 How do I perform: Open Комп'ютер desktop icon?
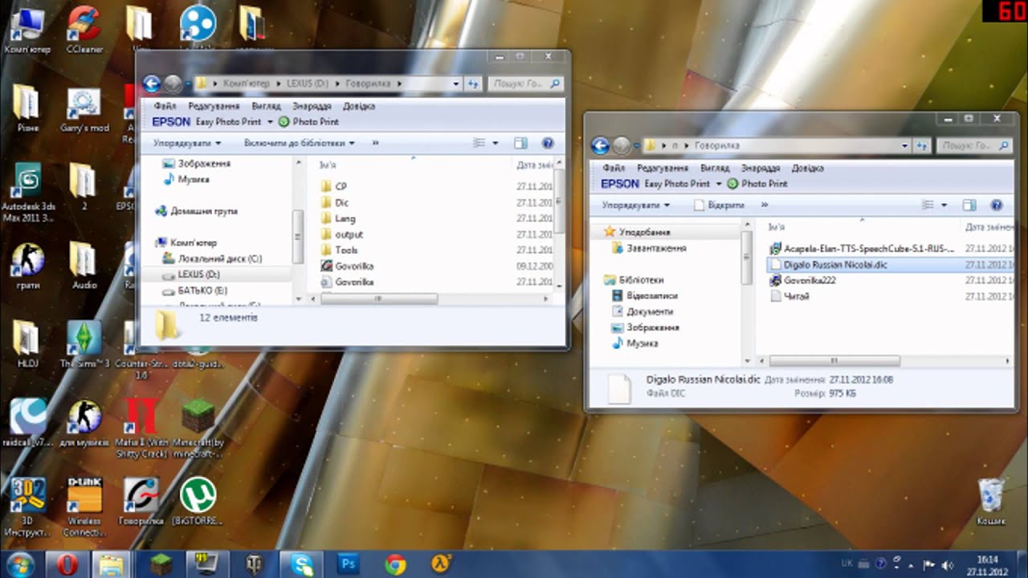27,29
